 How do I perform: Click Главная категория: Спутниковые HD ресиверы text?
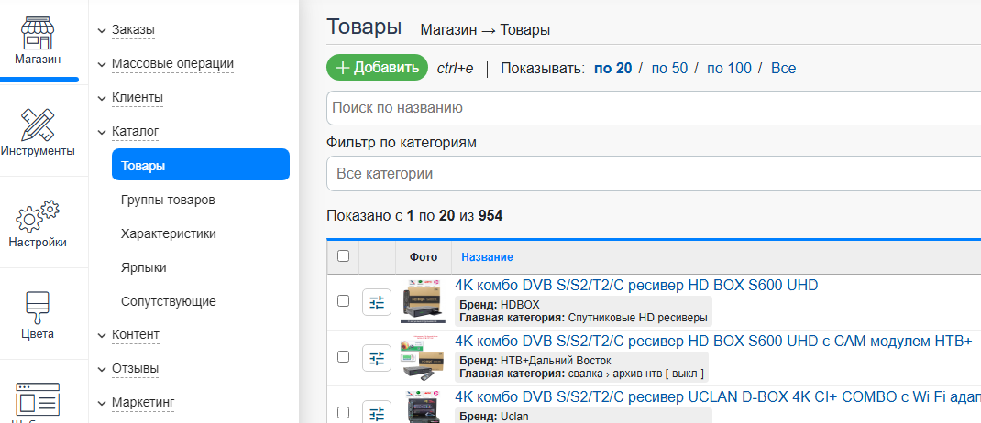(x=583, y=318)
